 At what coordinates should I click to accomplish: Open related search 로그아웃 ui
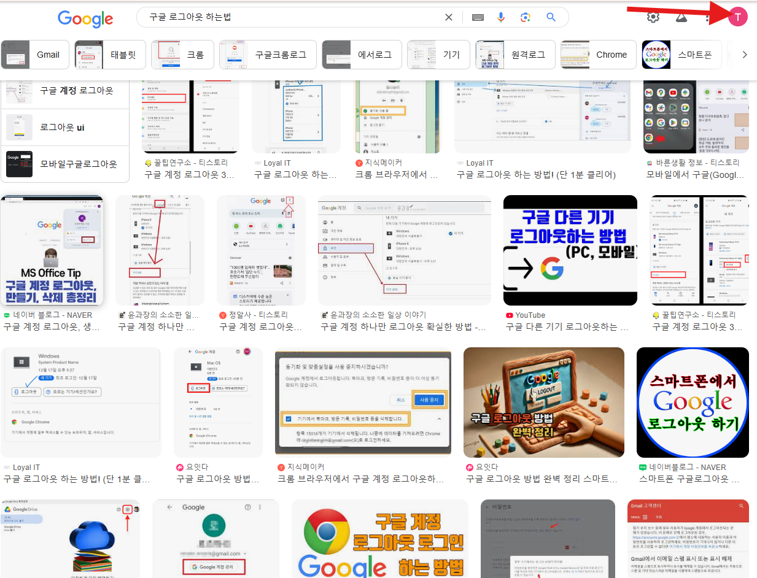[65, 127]
